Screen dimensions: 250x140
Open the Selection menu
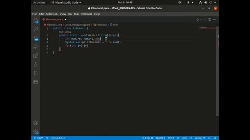[x=52, y=14]
